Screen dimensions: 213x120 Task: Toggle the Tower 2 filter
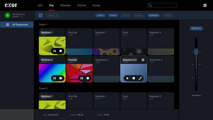click(x=113, y=15)
